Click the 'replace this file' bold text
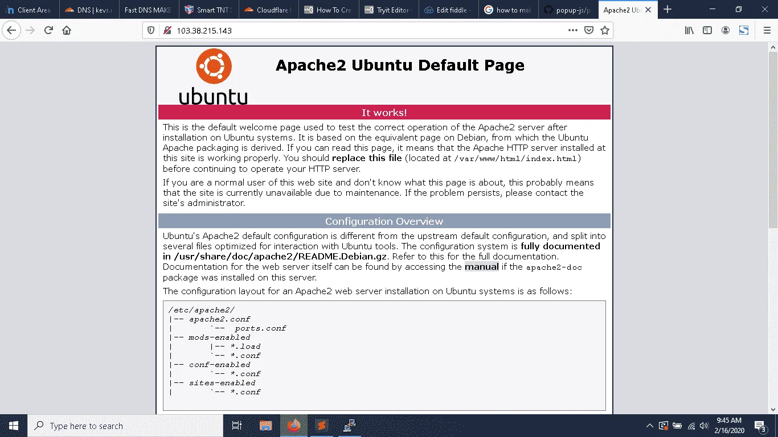Viewport: 778px width, 437px height. [367, 158]
